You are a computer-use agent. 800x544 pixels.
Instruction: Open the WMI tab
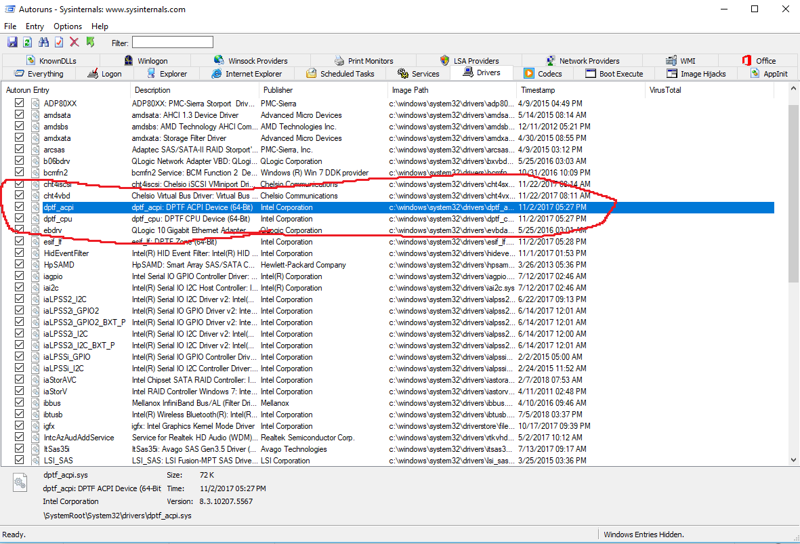click(681, 61)
